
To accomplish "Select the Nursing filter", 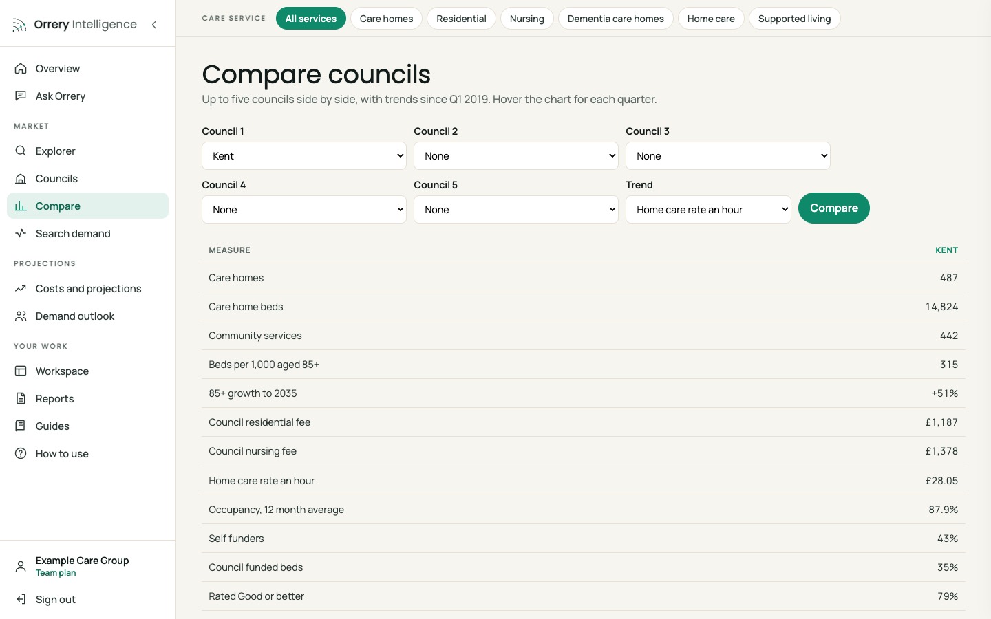I will pyautogui.click(x=527, y=19).
